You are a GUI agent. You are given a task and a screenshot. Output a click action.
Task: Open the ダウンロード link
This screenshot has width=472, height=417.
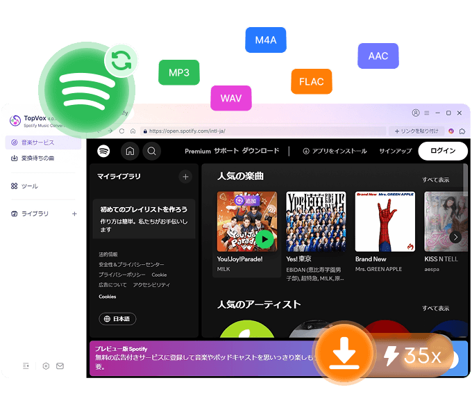pos(260,151)
